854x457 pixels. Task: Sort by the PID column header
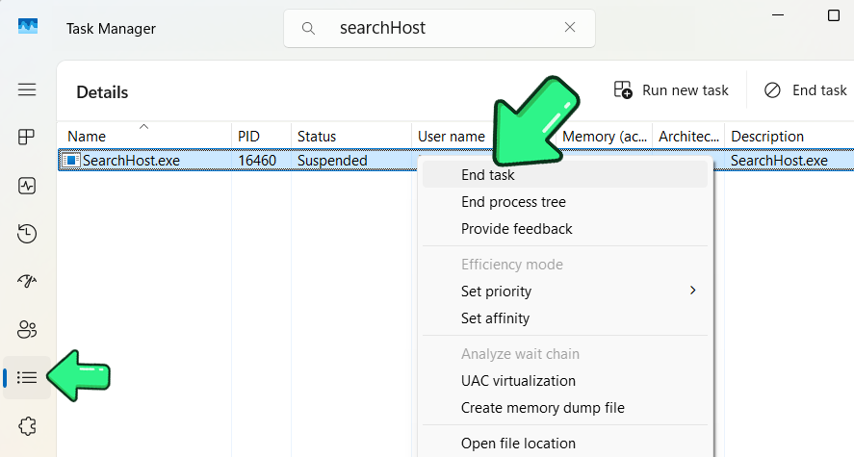coord(262,136)
